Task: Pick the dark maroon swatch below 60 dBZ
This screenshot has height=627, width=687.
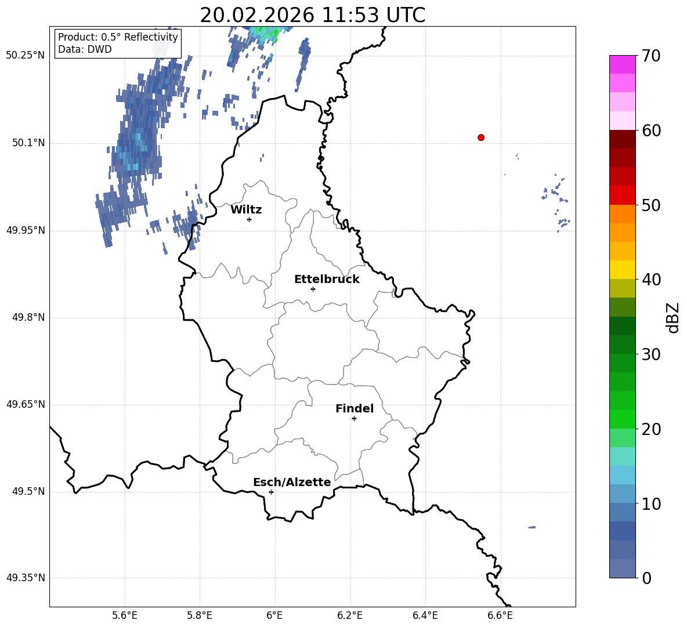Action: click(622, 139)
